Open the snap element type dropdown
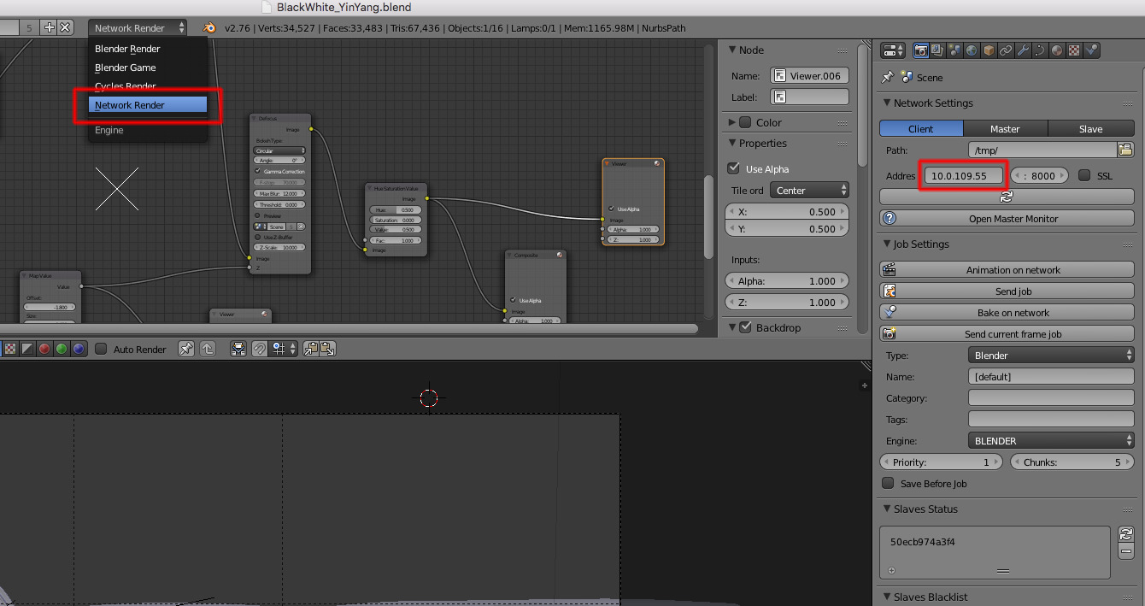1145x606 pixels. click(x=285, y=349)
